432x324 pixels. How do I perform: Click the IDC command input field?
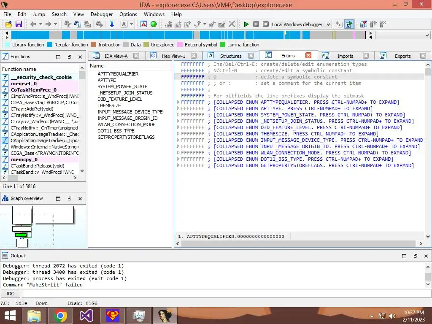(227, 294)
